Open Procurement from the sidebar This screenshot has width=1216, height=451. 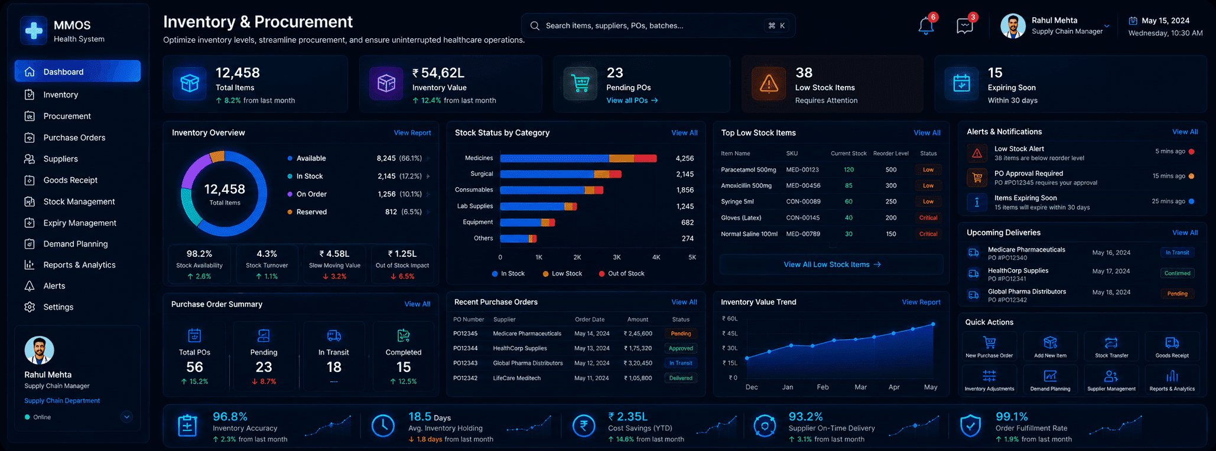tap(77, 116)
